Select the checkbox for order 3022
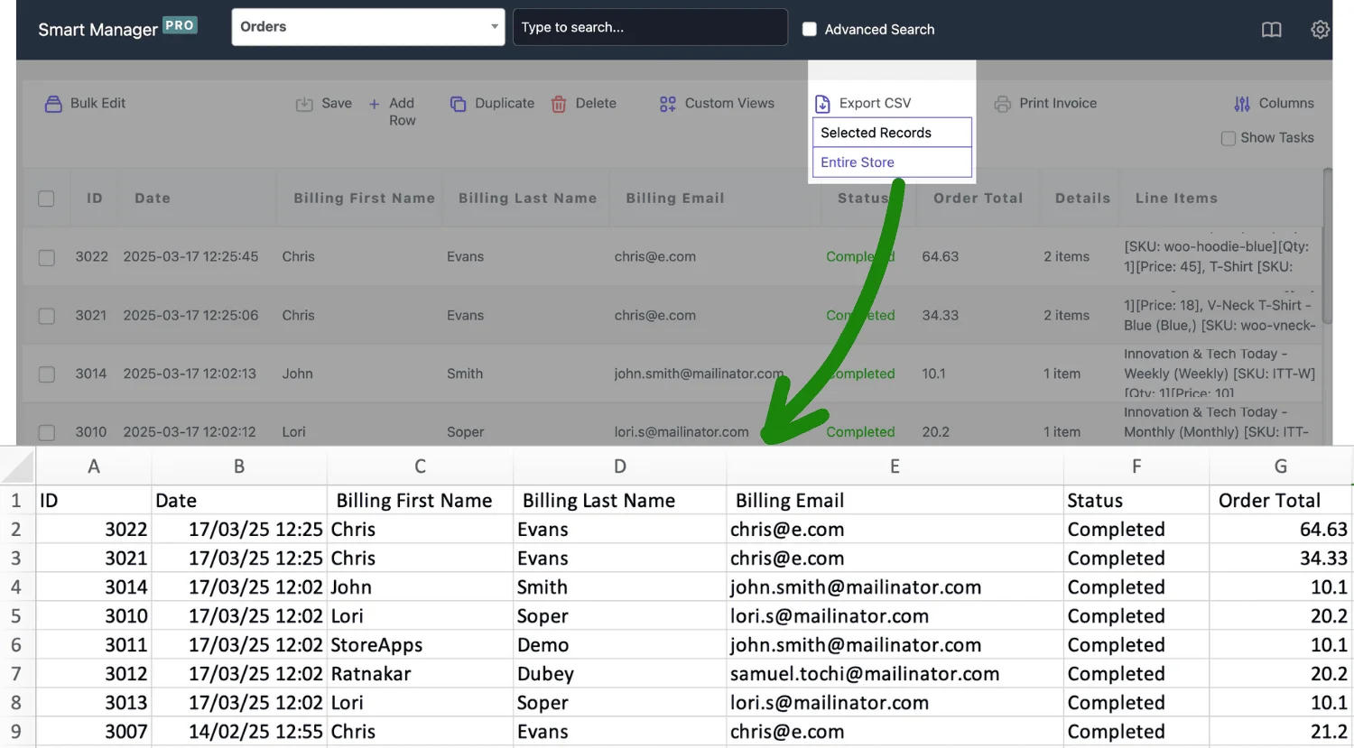The width and height of the screenshot is (1354, 748). coord(47,258)
